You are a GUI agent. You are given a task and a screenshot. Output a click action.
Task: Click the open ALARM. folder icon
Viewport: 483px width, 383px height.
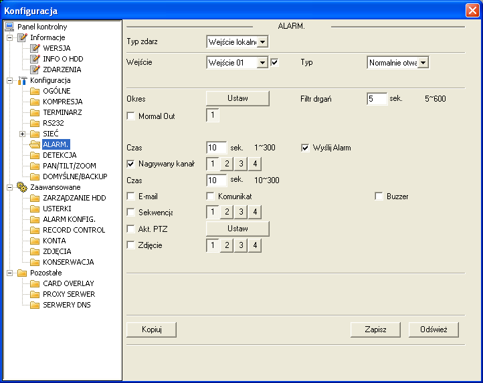tap(35, 144)
